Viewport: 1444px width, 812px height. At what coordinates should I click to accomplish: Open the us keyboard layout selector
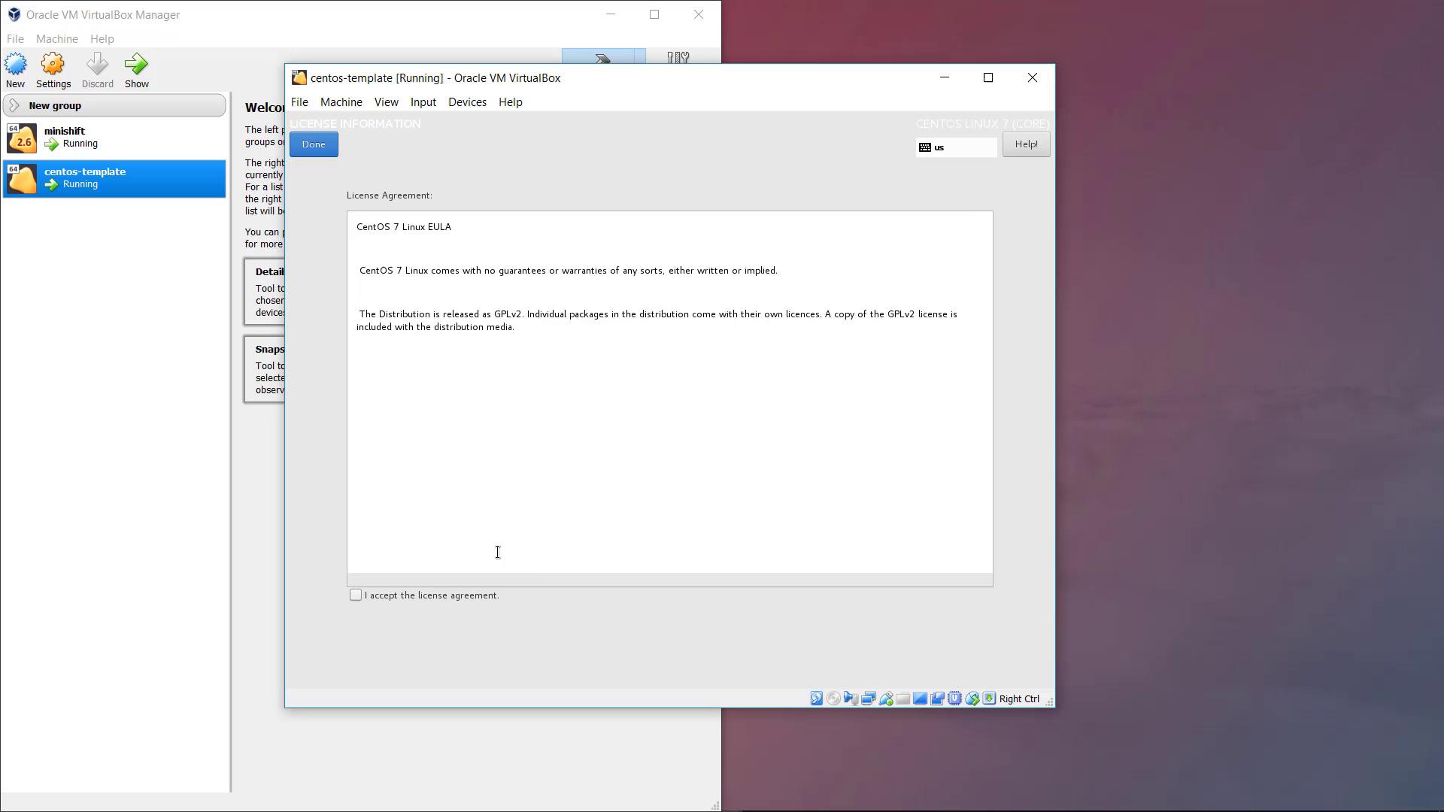point(957,147)
